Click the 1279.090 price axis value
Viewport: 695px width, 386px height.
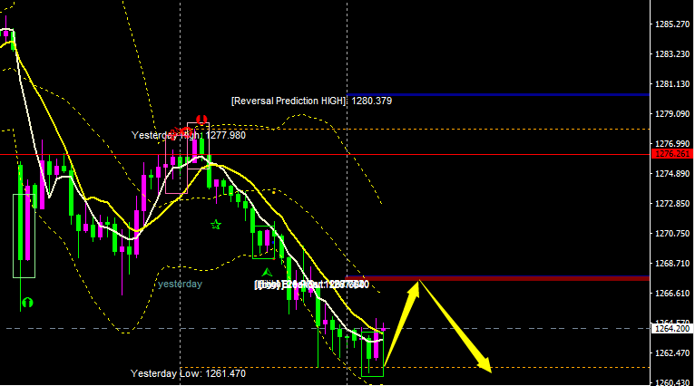(x=672, y=114)
